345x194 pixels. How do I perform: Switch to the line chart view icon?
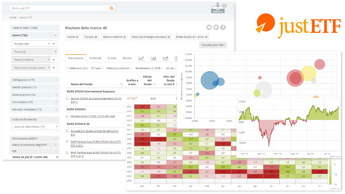coord(141,58)
